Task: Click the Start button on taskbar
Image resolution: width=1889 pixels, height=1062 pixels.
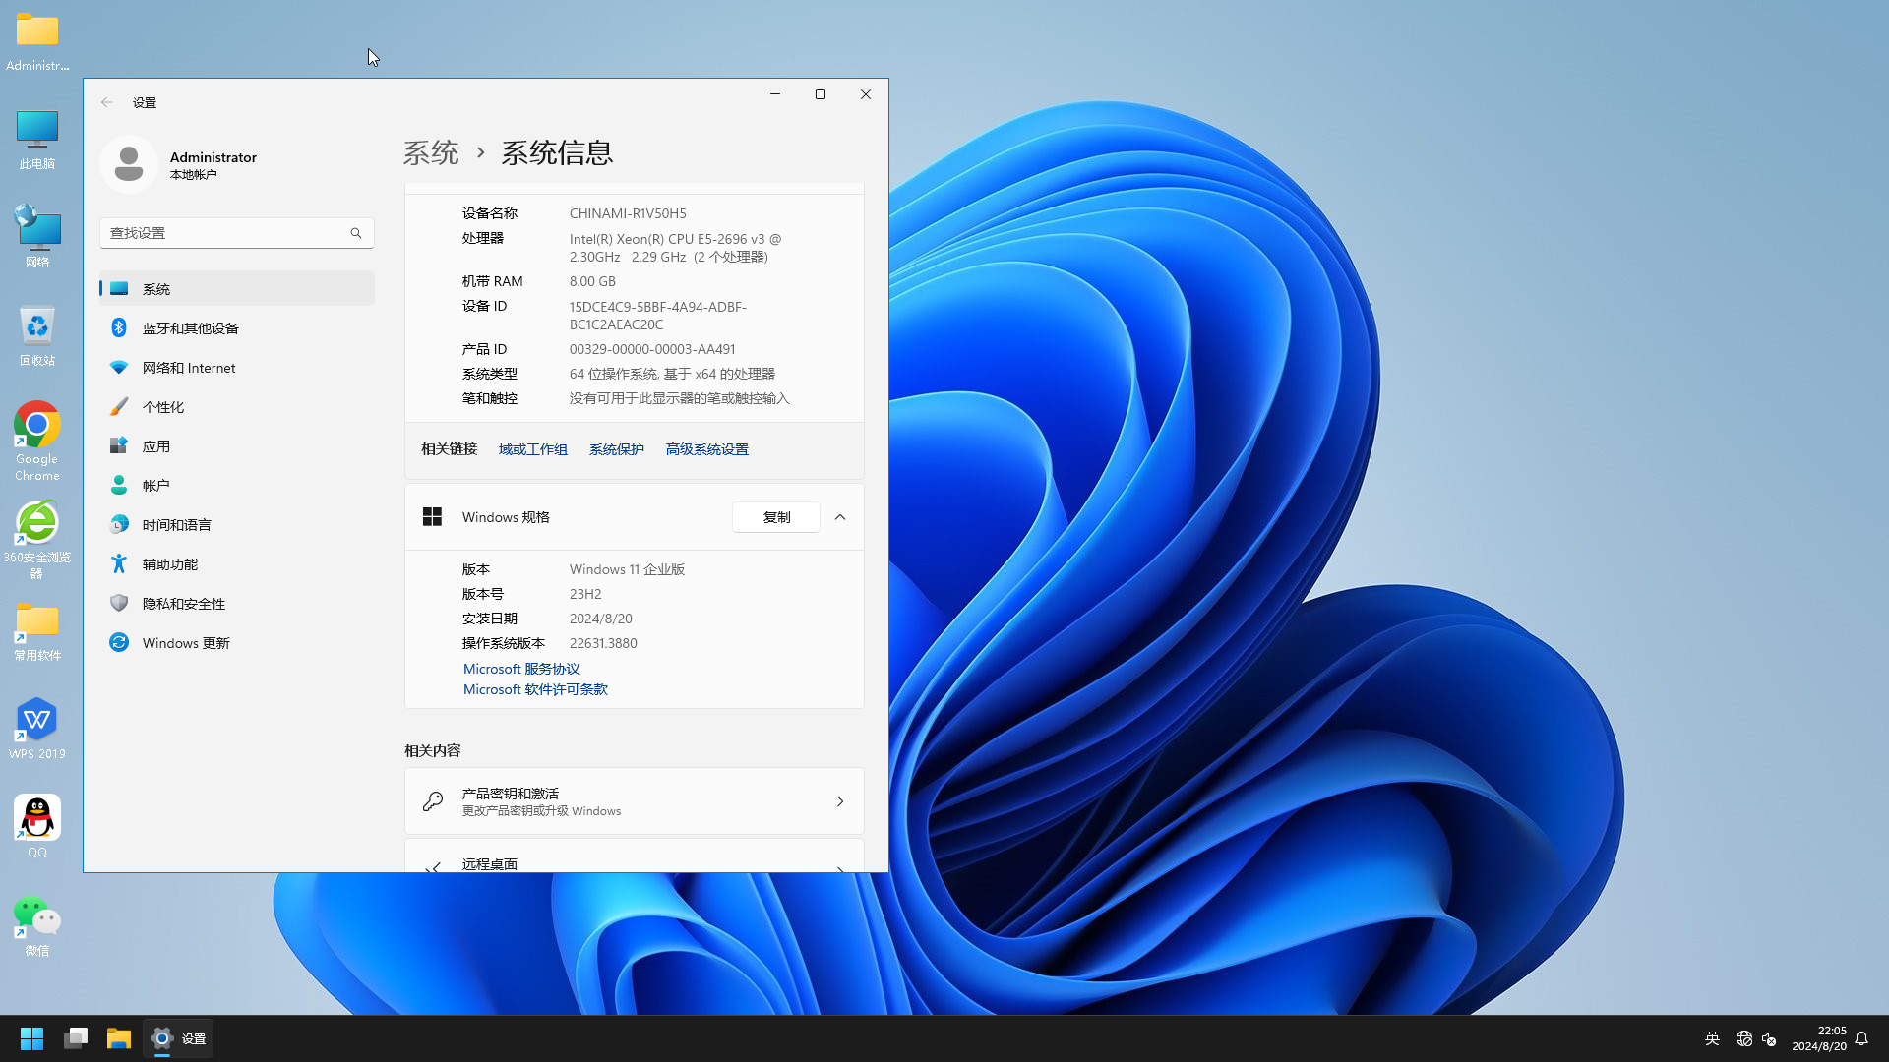Action: [31, 1038]
